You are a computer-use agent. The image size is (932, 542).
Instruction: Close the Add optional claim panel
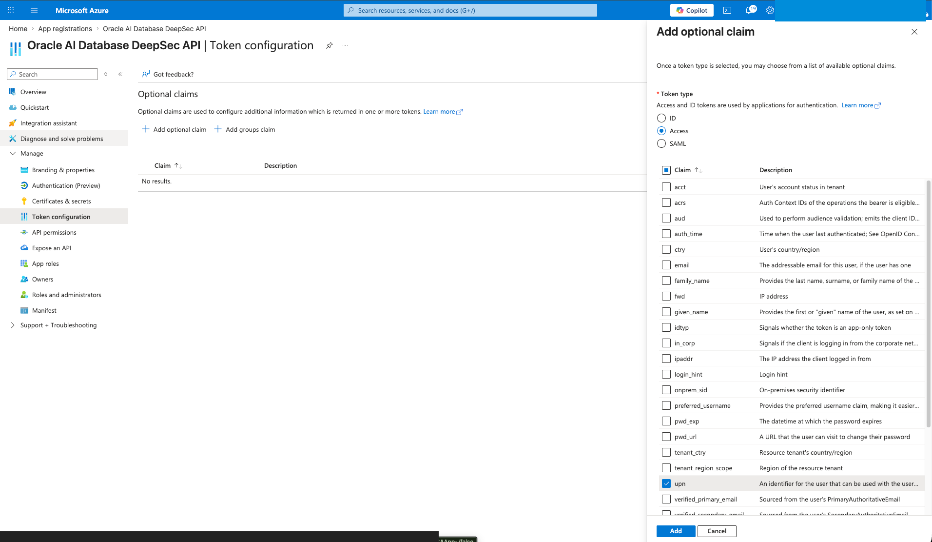[914, 32]
